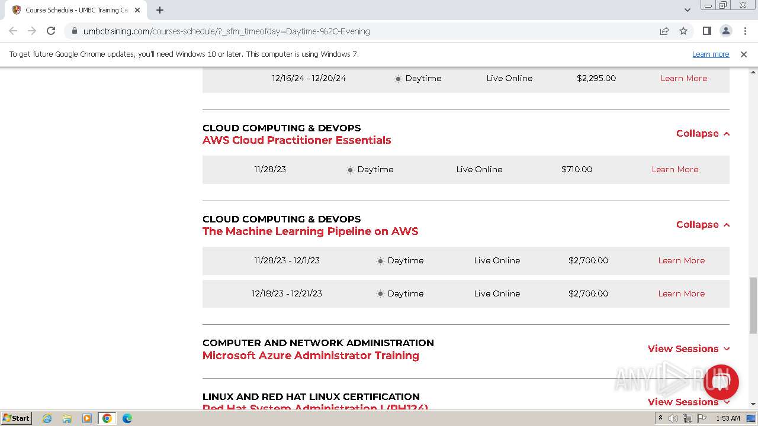Click the Daytime sun icon in the $710.00 row
The width and height of the screenshot is (758, 426).
(350, 170)
